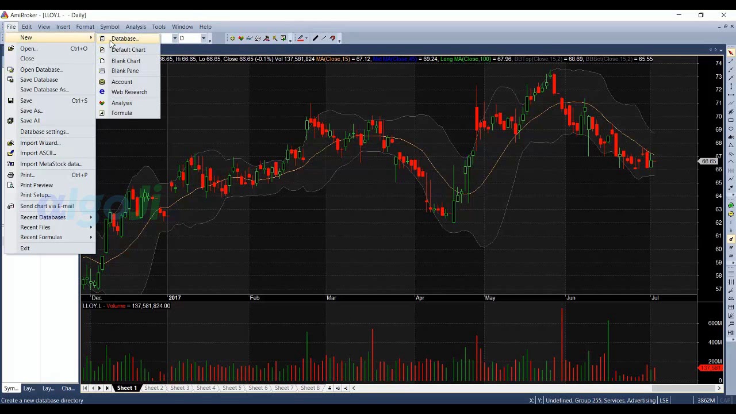736x414 pixels.
Task: Select the rectangle drawing tool
Action: pyautogui.click(x=731, y=120)
